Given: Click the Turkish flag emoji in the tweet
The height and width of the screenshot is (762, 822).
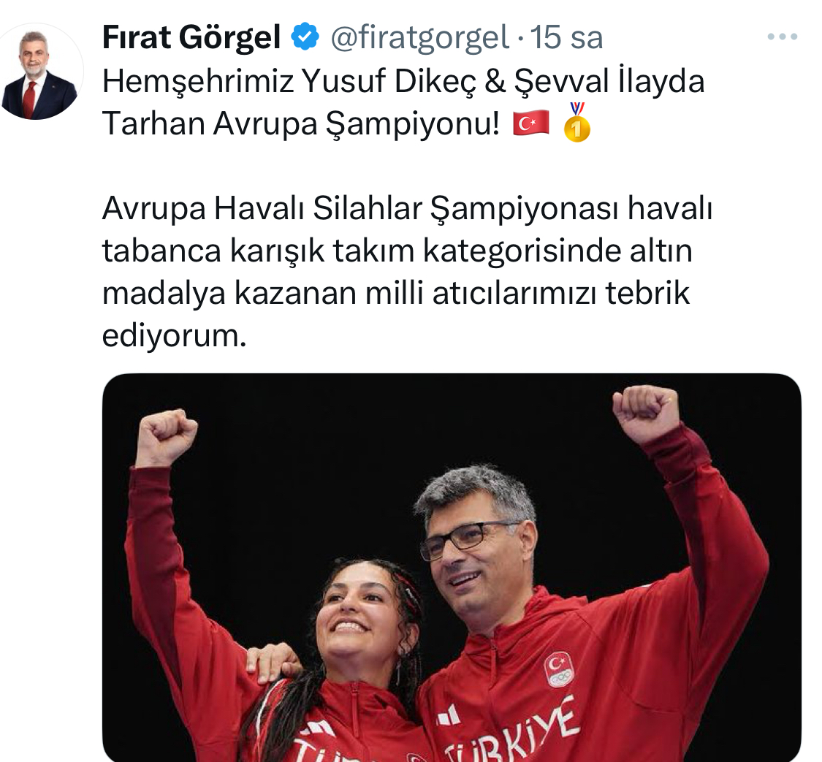Looking at the screenshot, I should [531, 124].
